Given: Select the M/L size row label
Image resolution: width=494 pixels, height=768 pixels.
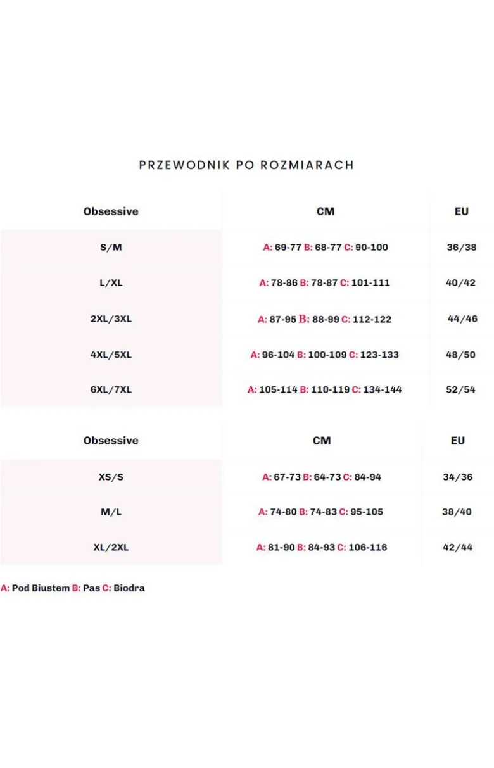Looking at the screenshot, I should click(111, 512).
